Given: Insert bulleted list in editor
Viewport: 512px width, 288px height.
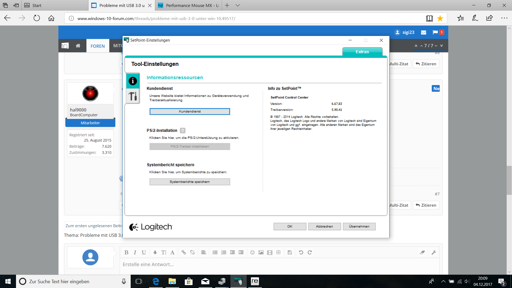Looking at the screenshot, I should pos(215,252).
